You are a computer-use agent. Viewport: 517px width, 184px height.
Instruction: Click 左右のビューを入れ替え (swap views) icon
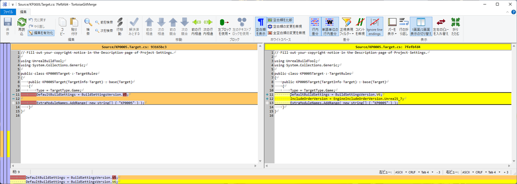[441, 25]
